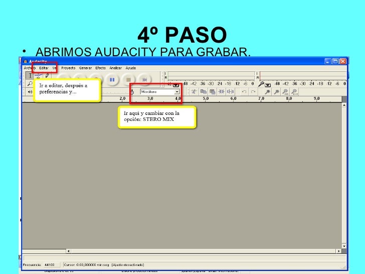This screenshot has width=365, height=274.
Task: Click the input volume microphone icon beside Micrófono
Action: pos(132,92)
